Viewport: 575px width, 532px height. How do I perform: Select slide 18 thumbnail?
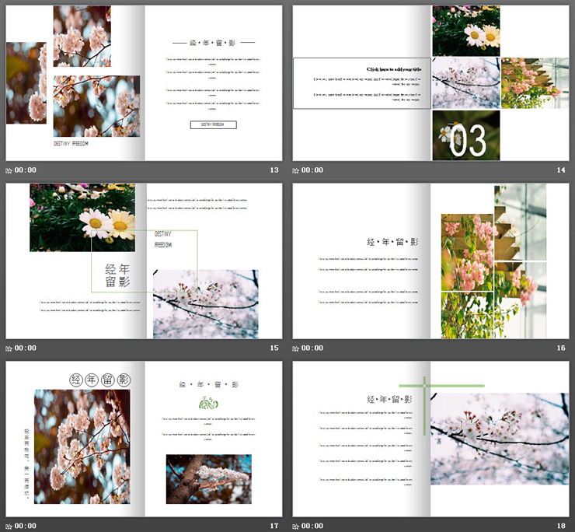click(x=431, y=439)
